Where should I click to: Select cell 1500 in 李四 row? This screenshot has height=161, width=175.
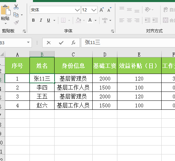click(x=105, y=87)
